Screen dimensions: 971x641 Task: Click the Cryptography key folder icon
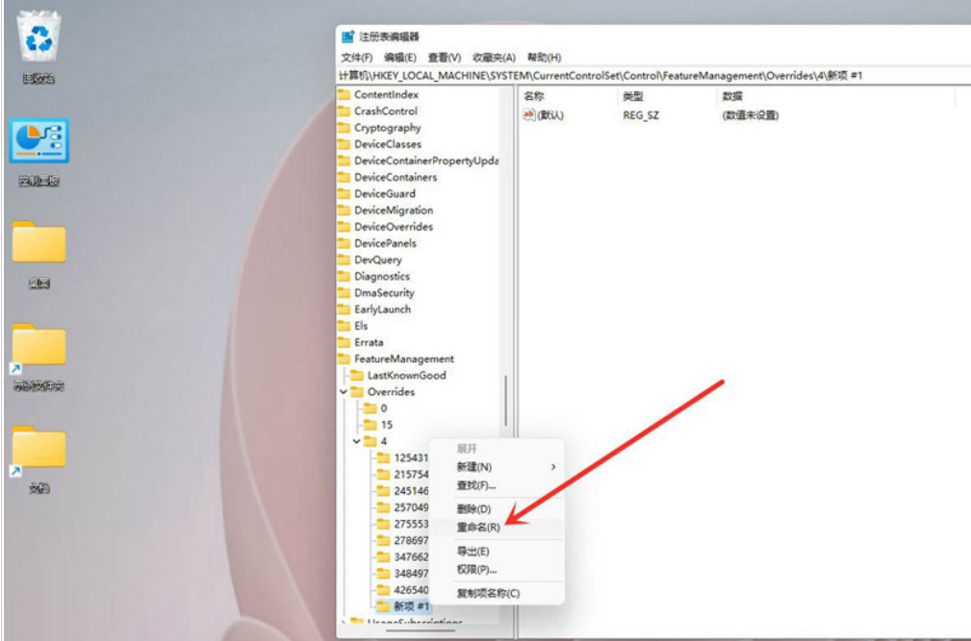coord(344,128)
